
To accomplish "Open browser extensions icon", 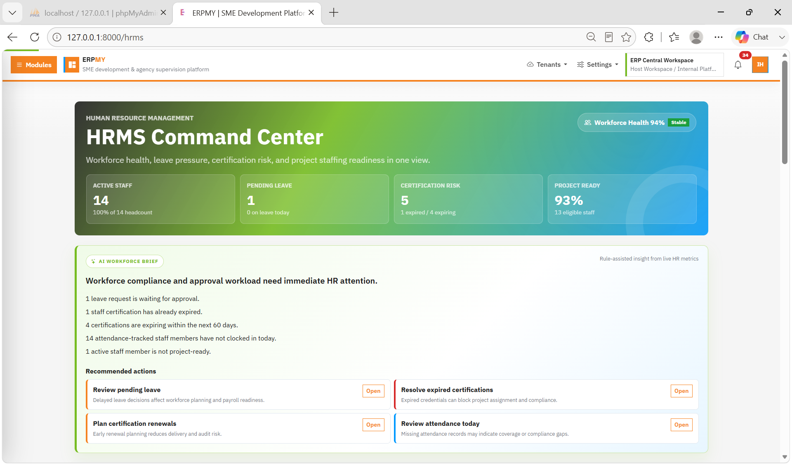I will pos(648,37).
